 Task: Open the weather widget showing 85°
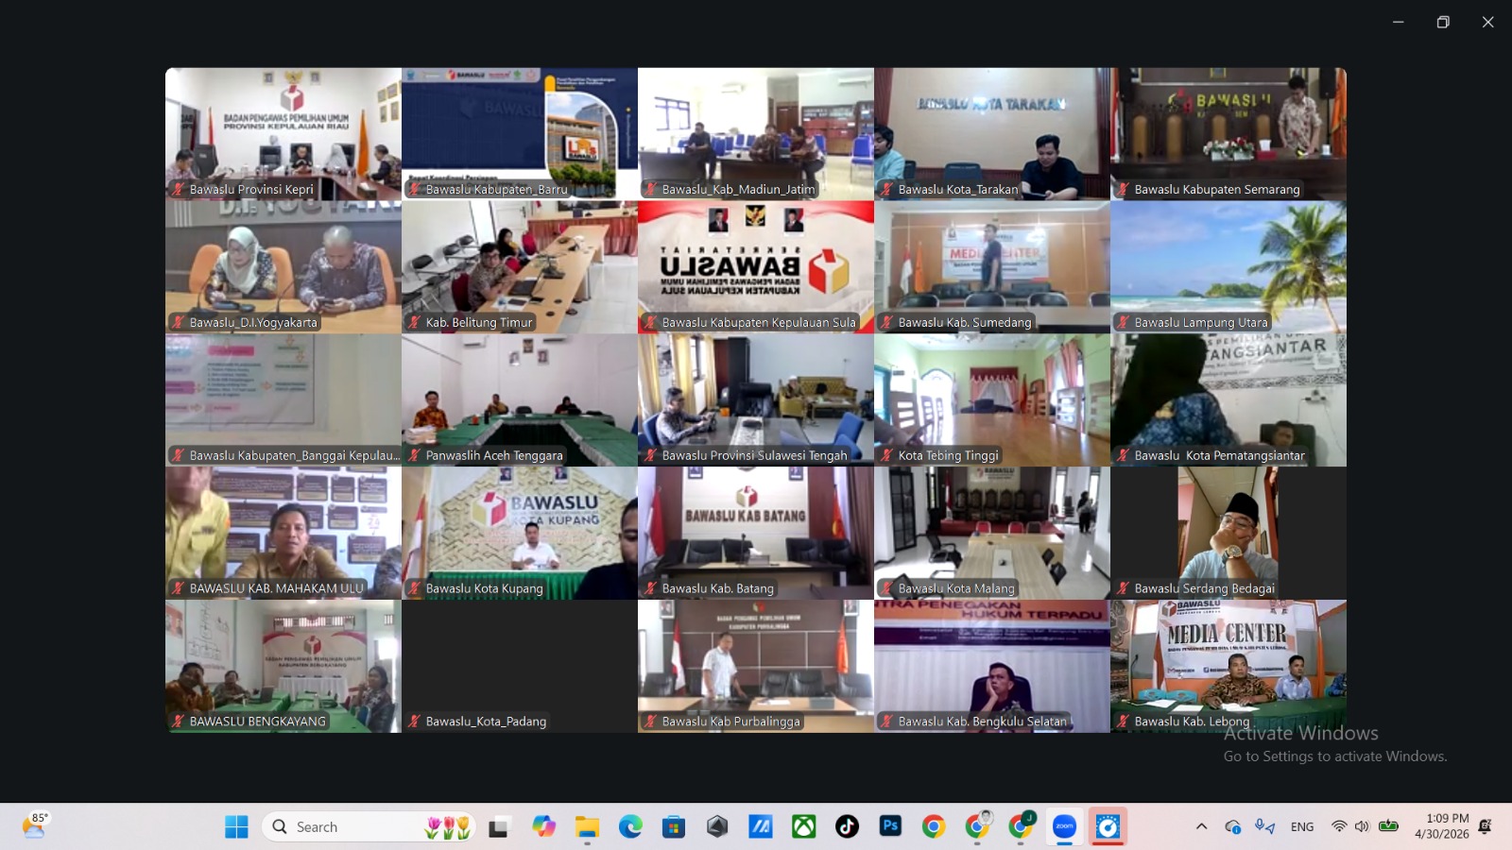(35, 825)
